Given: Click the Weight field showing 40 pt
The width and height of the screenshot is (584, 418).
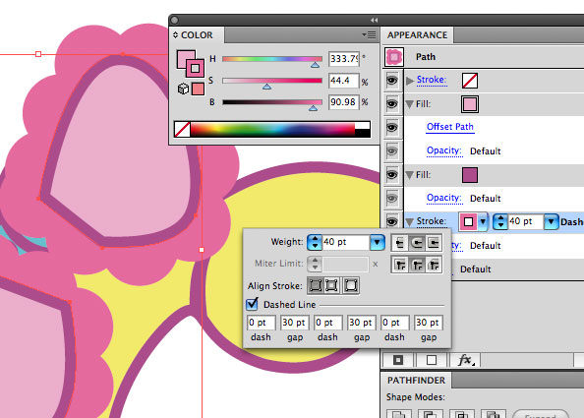Looking at the screenshot, I should click(x=346, y=242).
